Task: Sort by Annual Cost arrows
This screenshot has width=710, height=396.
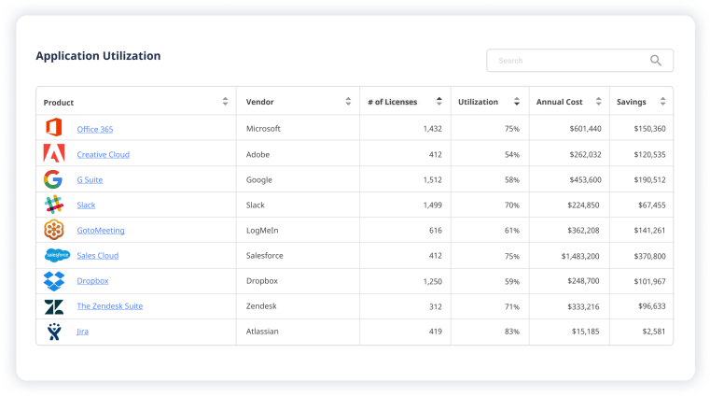Action: pos(598,102)
